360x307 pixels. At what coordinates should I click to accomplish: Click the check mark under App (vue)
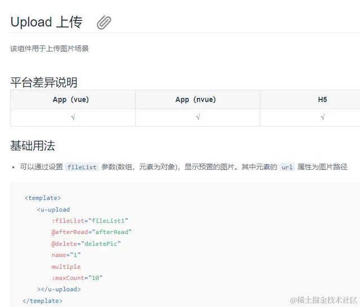[x=73, y=117]
